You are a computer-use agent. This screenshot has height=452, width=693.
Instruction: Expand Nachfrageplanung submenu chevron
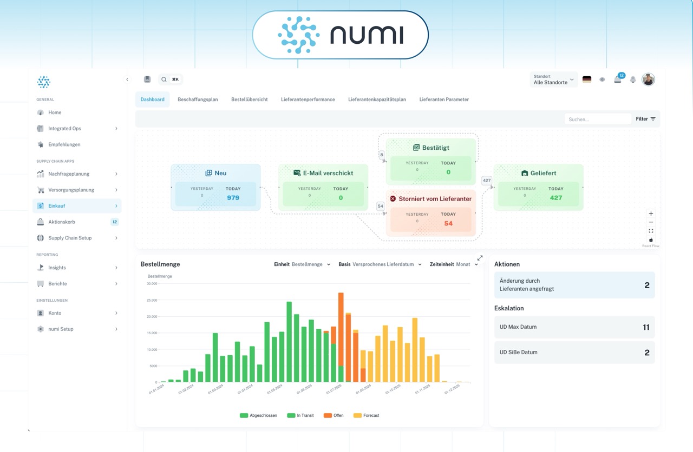pyautogui.click(x=116, y=174)
